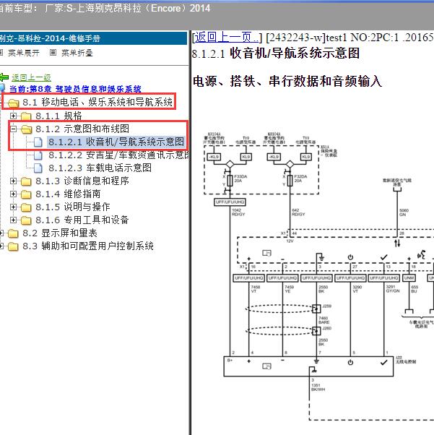Expand the 8.1.1 规格 node
Viewport: 434px width, 435px height.
13,116
